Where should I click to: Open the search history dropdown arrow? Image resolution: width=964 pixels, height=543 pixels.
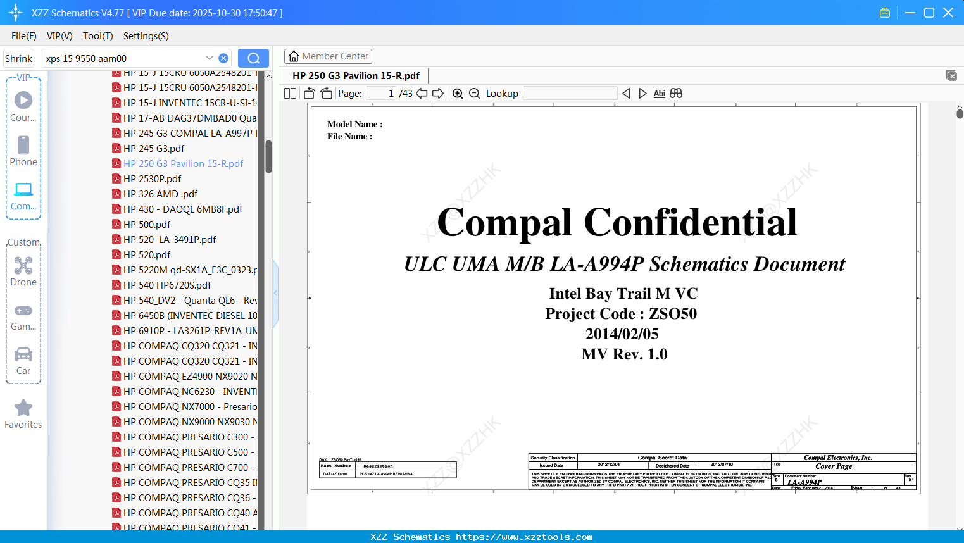click(210, 58)
